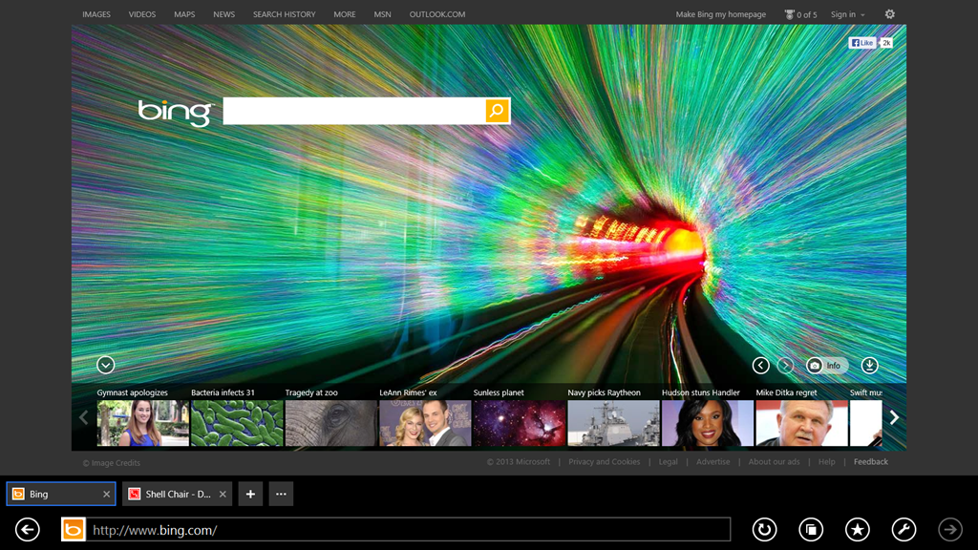Open the Sunless planet news thumbnail
The width and height of the screenshot is (978, 550).
519,423
